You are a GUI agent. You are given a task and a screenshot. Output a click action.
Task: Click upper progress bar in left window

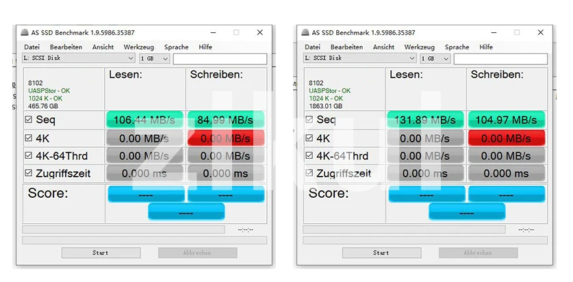pos(123,229)
